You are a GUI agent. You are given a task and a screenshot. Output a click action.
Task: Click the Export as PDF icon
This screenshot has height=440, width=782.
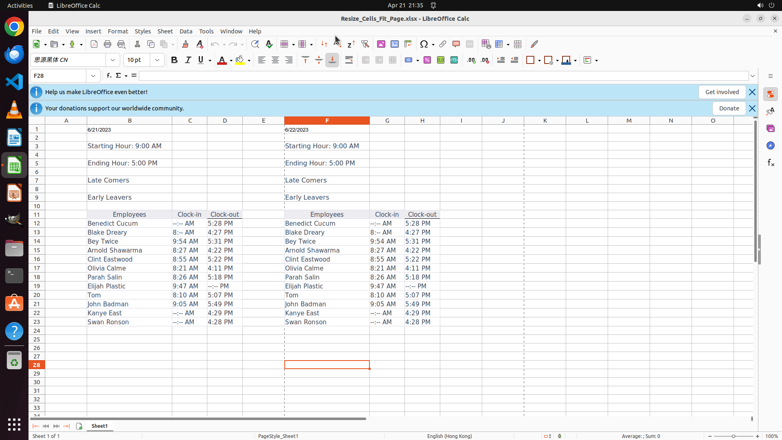coord(94,44)
